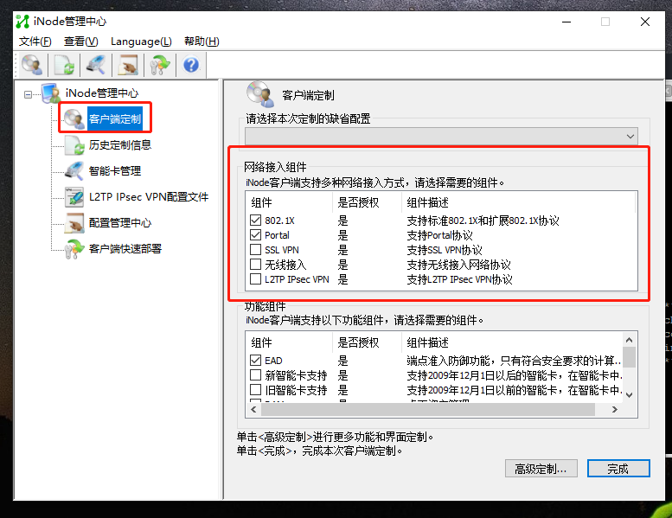Minimize the iNode管理中心 window

point(566,22)
